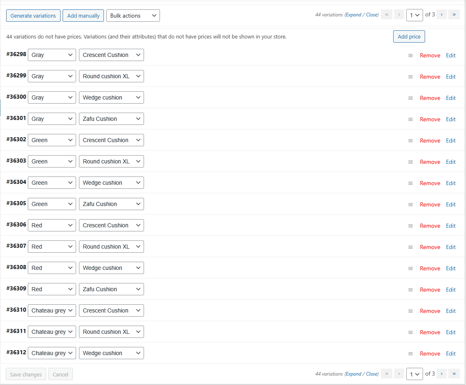Go to next page using top pagination arrow

pos(441,15)
